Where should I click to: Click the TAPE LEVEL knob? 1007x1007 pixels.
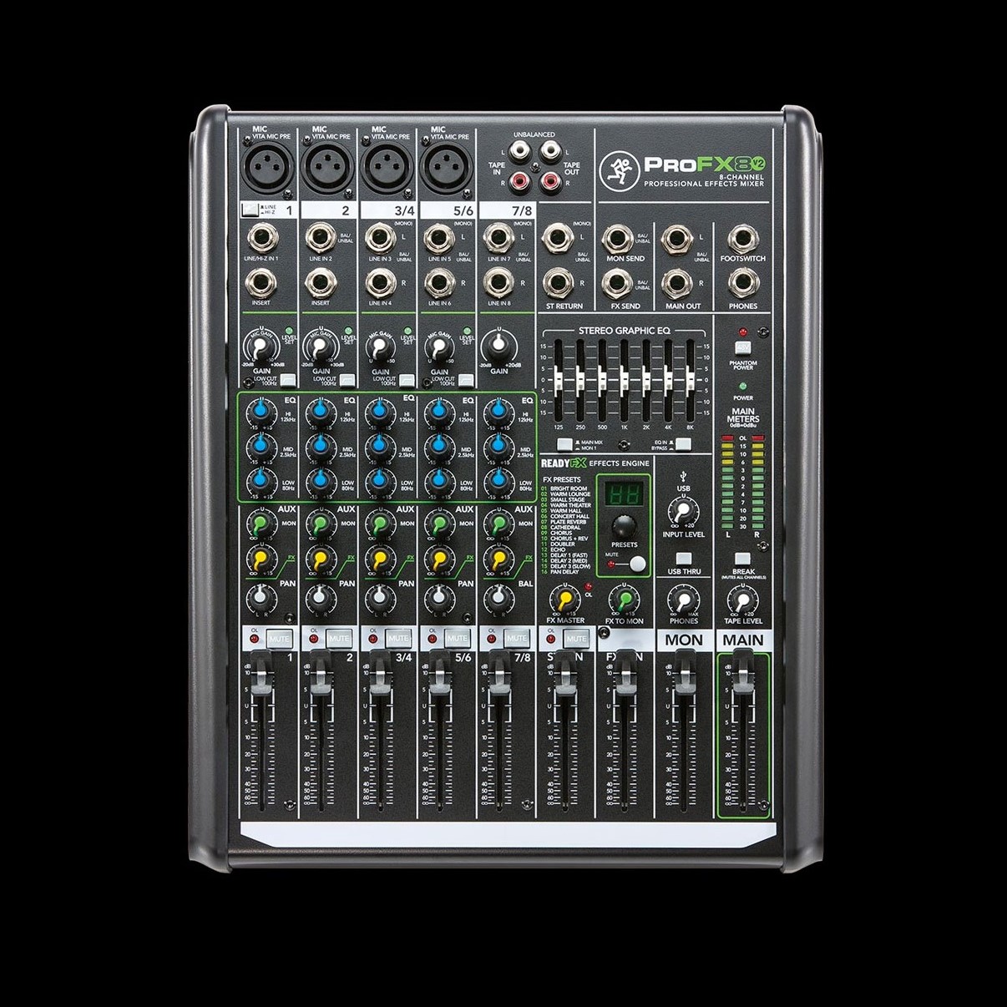(x=742, y=599)
